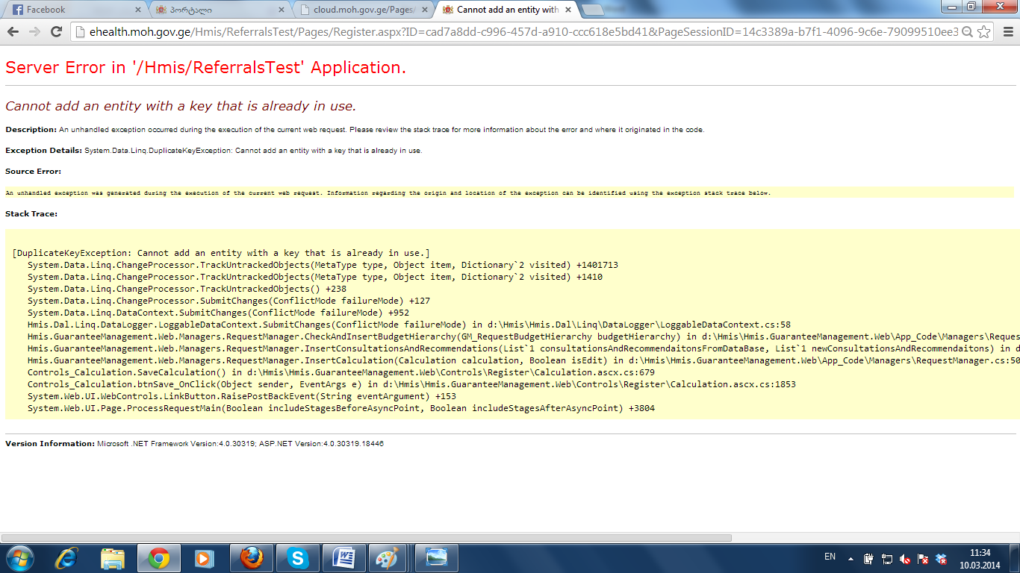Click the browser Back arrow button
The image size is (1020, 573).
13,32
